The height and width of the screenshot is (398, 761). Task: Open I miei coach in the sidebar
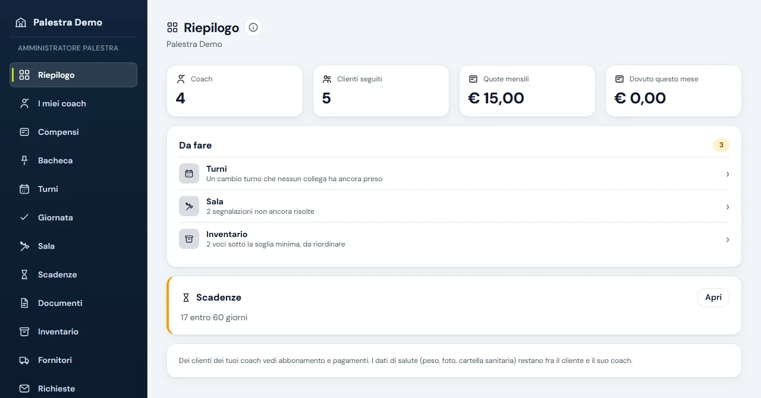[74, 103]
